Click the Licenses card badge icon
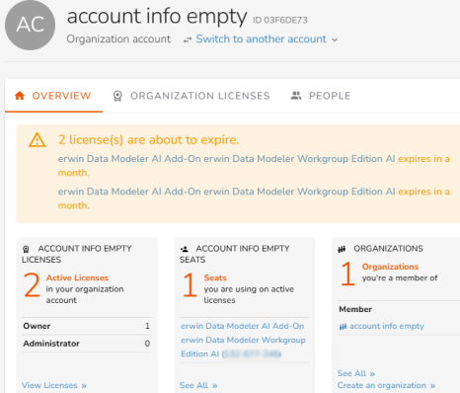The image size is (460, 393). 26,249
